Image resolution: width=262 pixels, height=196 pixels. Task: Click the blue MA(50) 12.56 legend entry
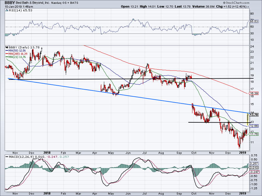15,50
